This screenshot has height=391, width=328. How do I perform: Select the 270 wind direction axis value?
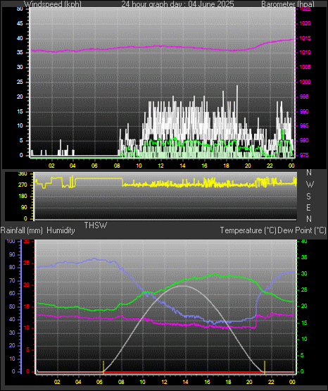[23, 185]
